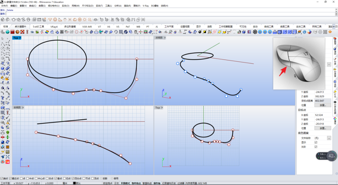Uncheck the 灰阶 checkbox in properties panel
Image resolution: width=338 pixels, height=185 pixels.
coord(316,147)
